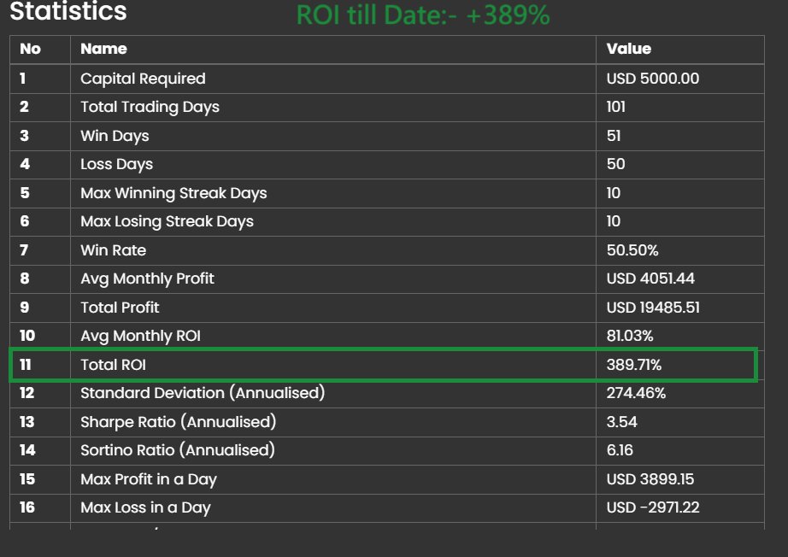Click the value '51'
This screenshot has height=557, width=788.
tap(614, 136)
